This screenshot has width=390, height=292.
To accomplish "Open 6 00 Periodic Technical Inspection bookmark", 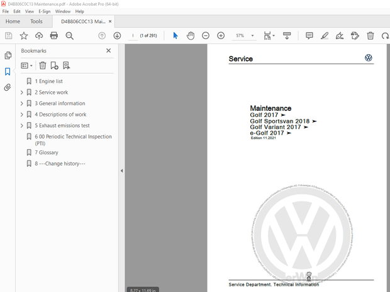I will click(73, 140).
